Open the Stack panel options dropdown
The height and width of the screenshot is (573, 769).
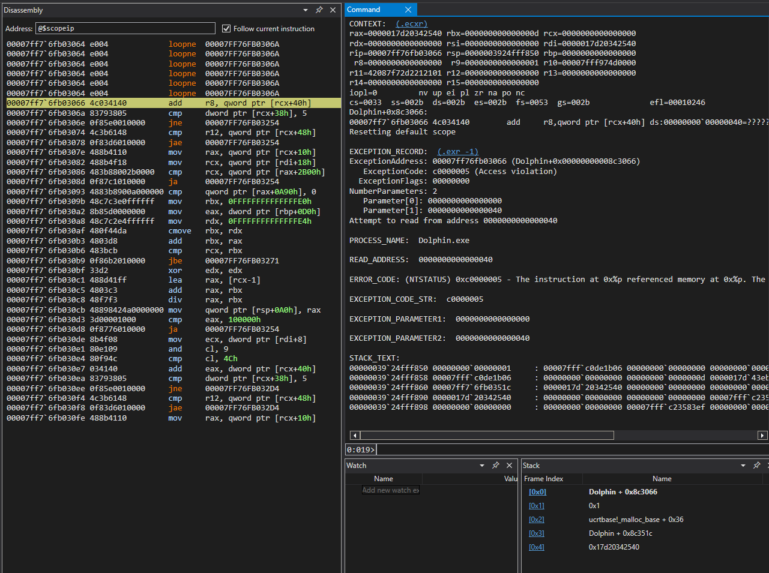[743, 466]
